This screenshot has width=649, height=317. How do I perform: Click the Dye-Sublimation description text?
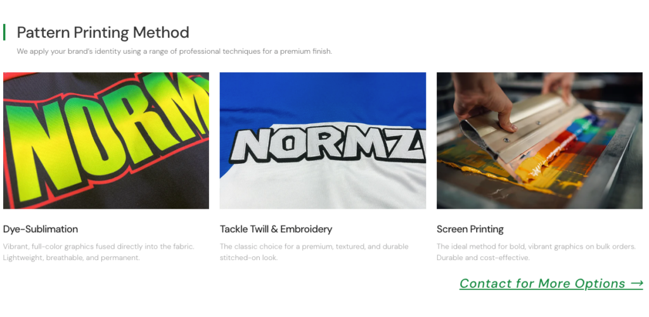pos(98,252)
